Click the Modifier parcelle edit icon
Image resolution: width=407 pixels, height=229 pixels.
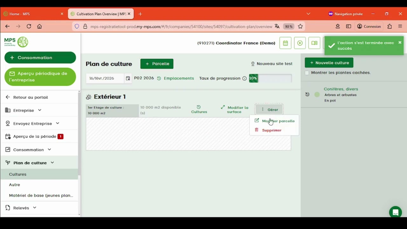pos(257,121)
